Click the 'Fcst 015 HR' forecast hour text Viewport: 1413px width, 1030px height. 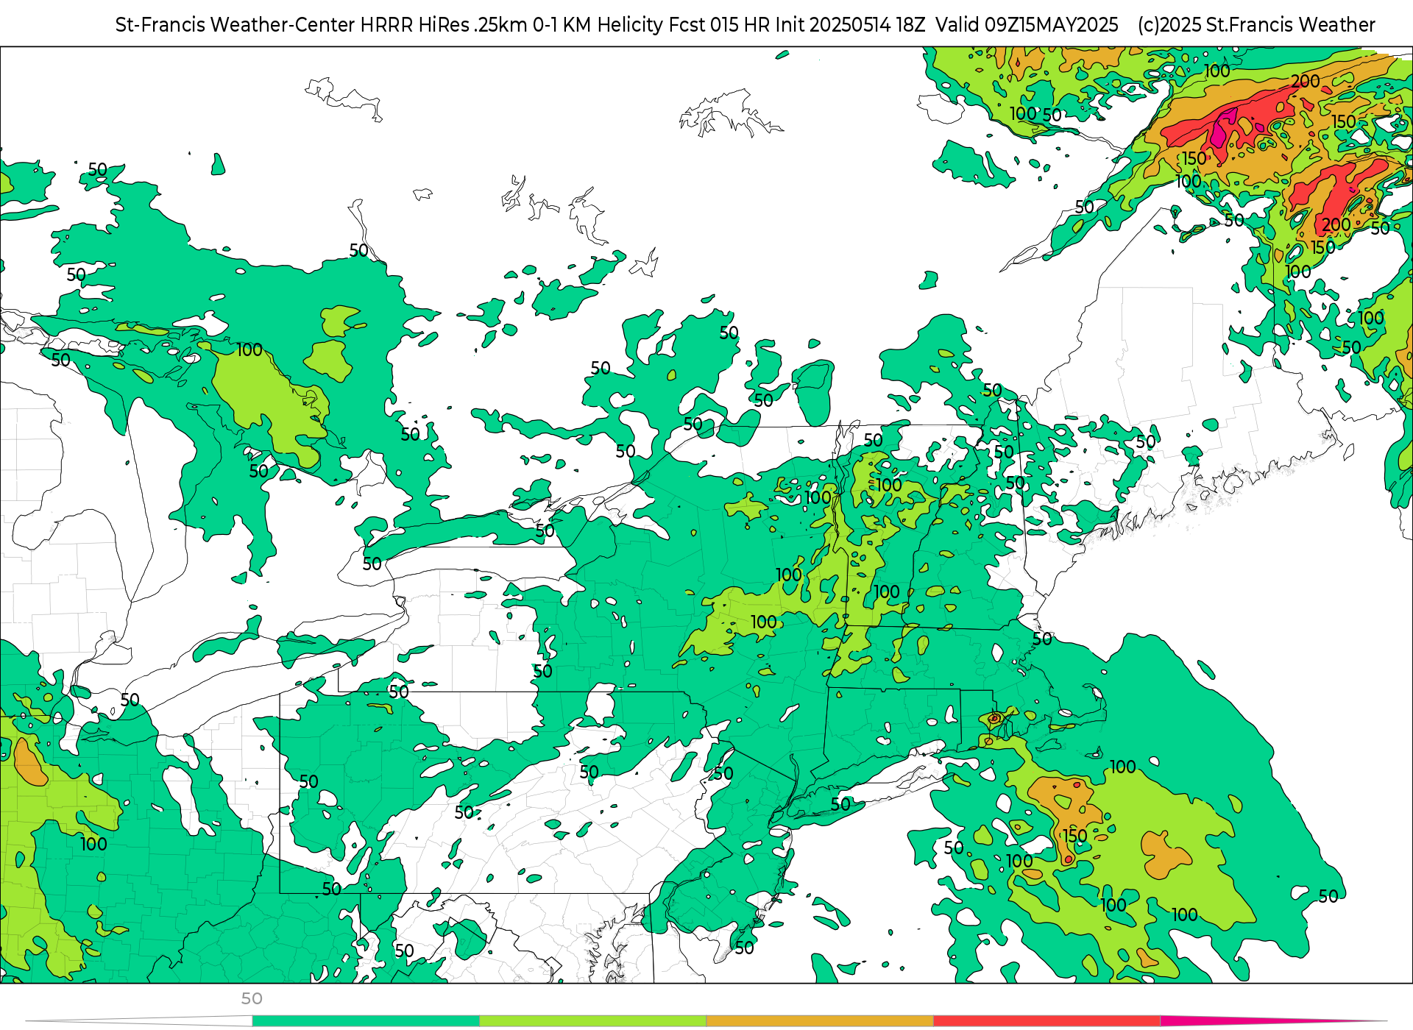[719, 25]
